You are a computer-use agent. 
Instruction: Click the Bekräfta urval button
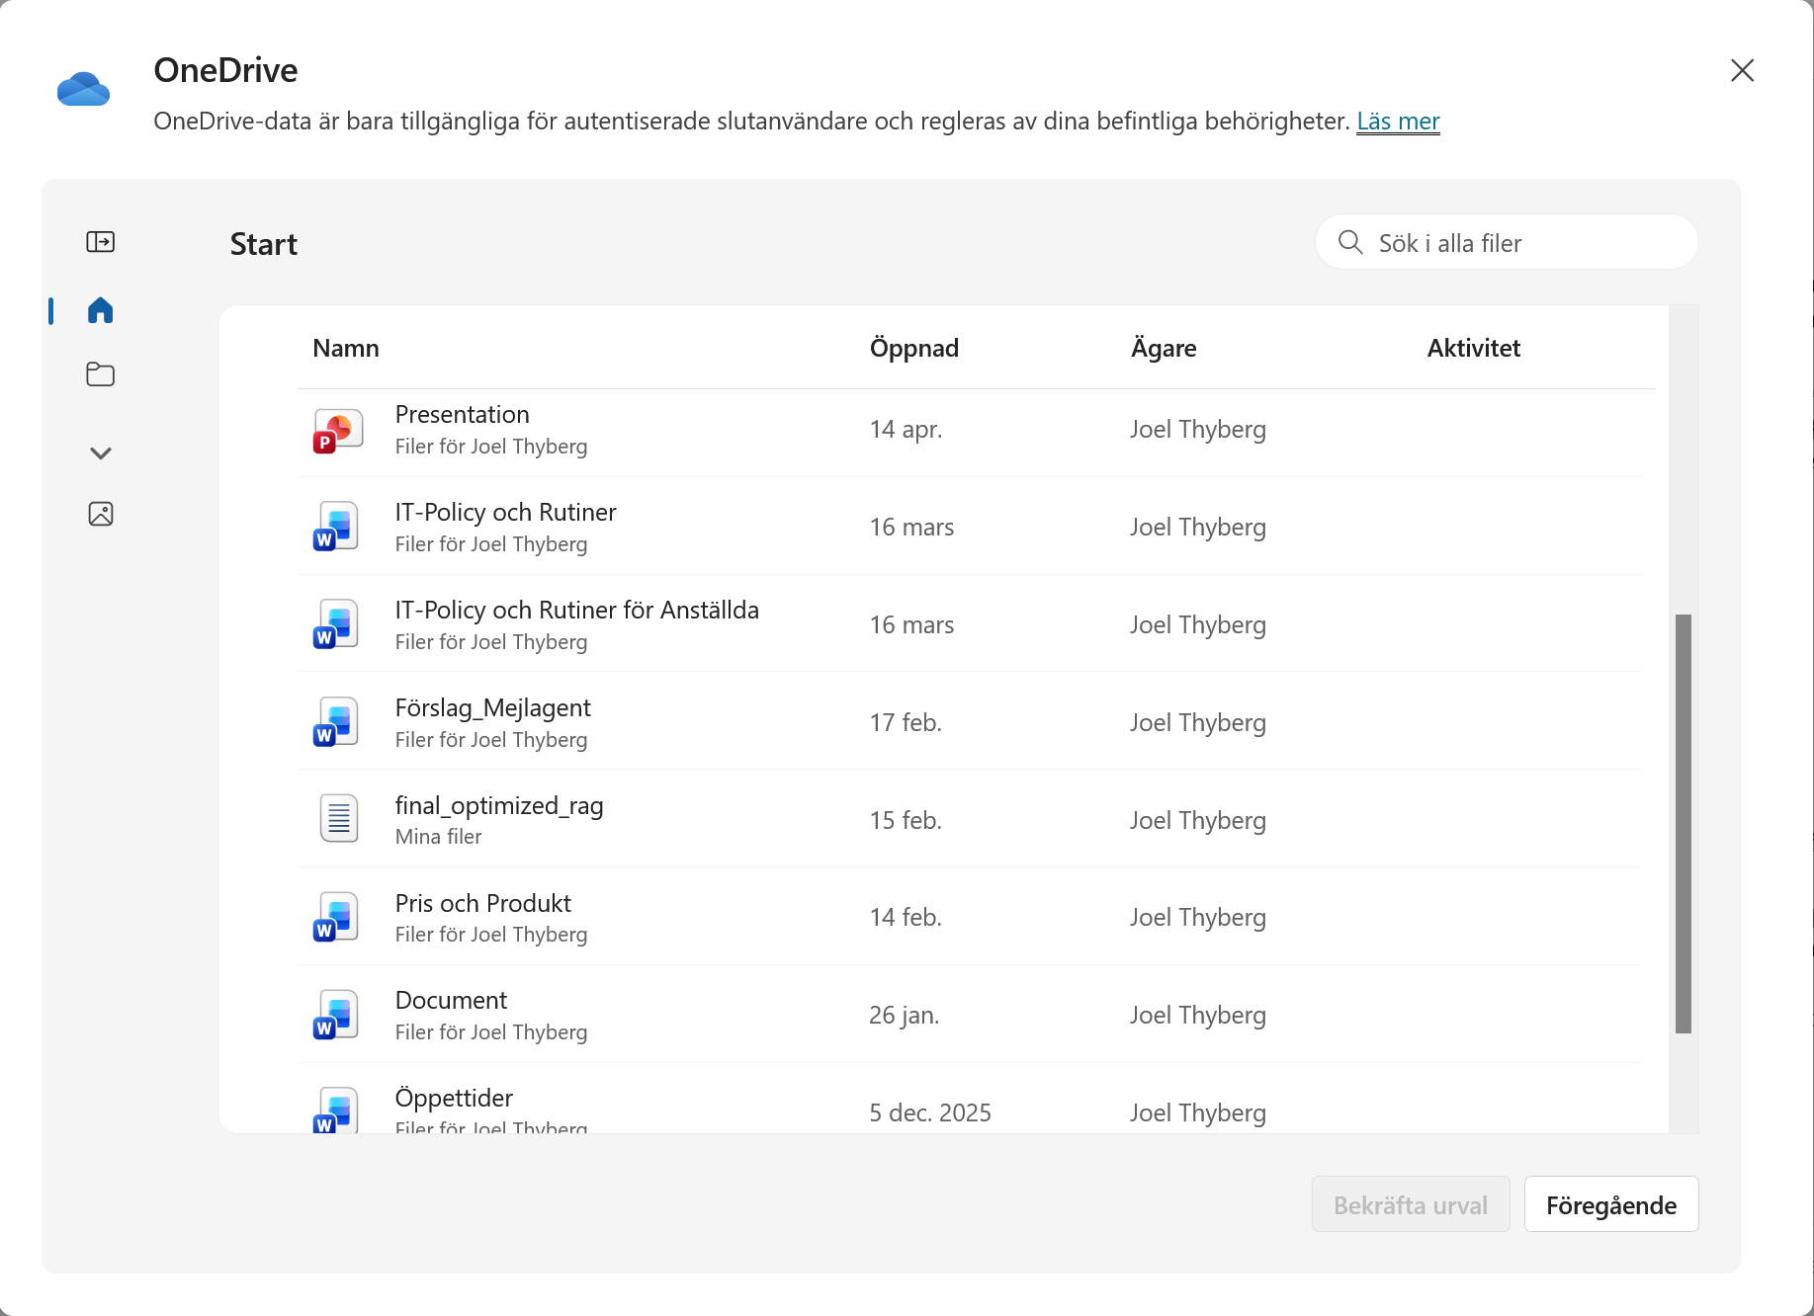[1411, 1204]
